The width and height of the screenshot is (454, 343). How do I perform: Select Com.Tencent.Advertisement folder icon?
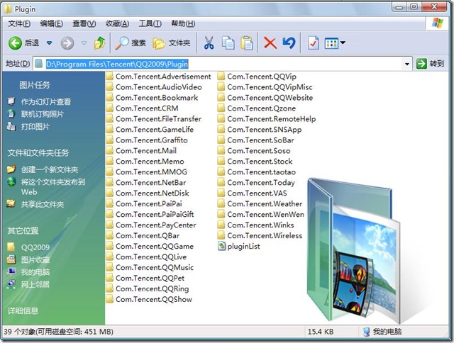click(109, 77)
